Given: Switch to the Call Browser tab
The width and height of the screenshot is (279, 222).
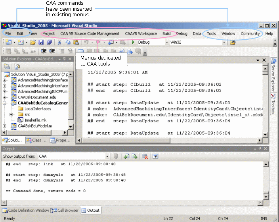Looking at the screenshot, I should point(65,210).
